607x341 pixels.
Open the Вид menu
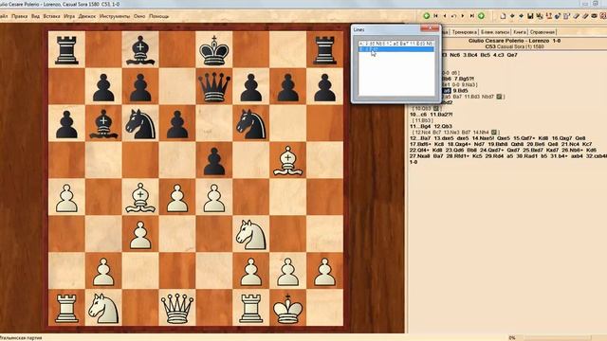pos(35,16)
